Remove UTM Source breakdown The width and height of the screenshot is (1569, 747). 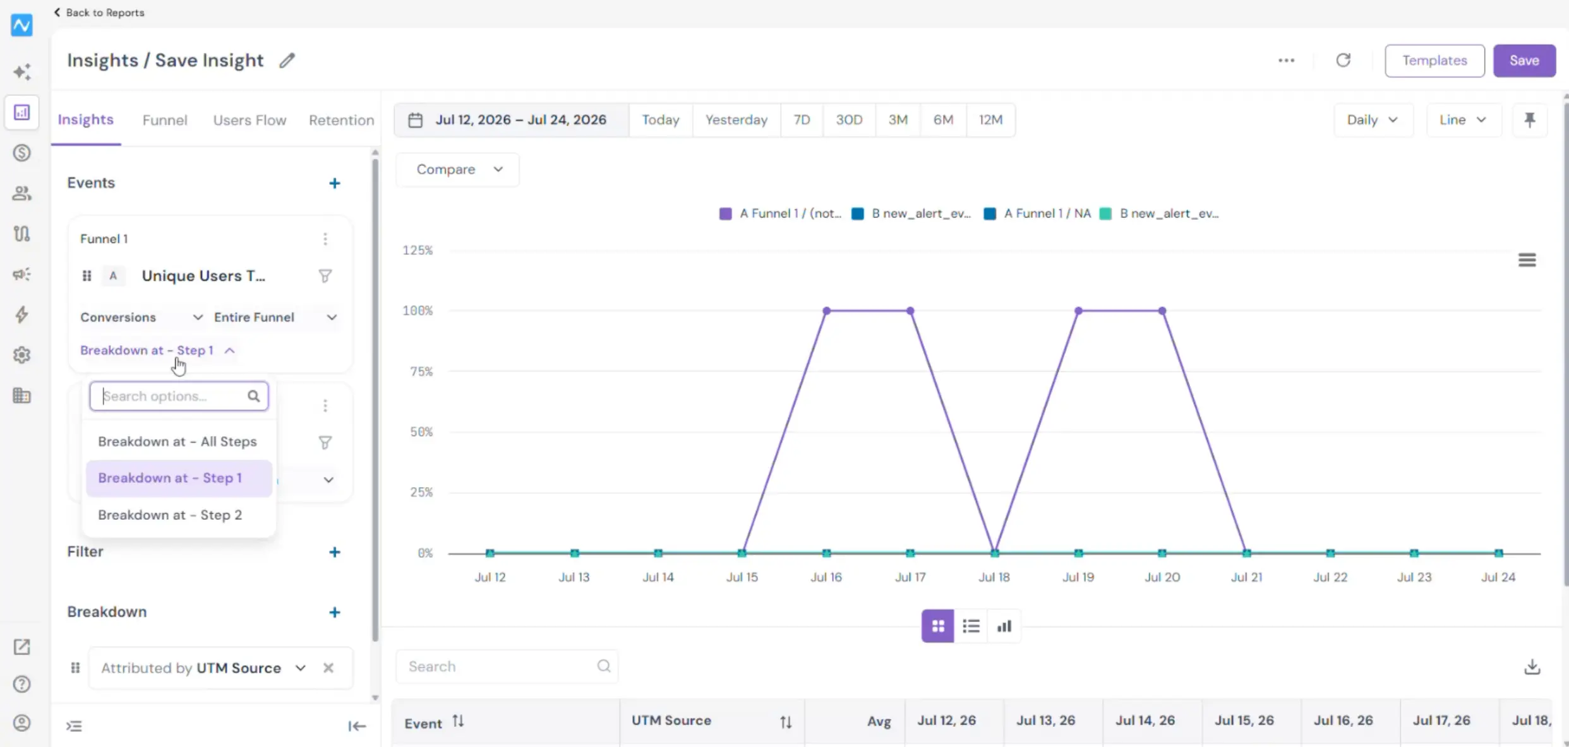[328, 668]
